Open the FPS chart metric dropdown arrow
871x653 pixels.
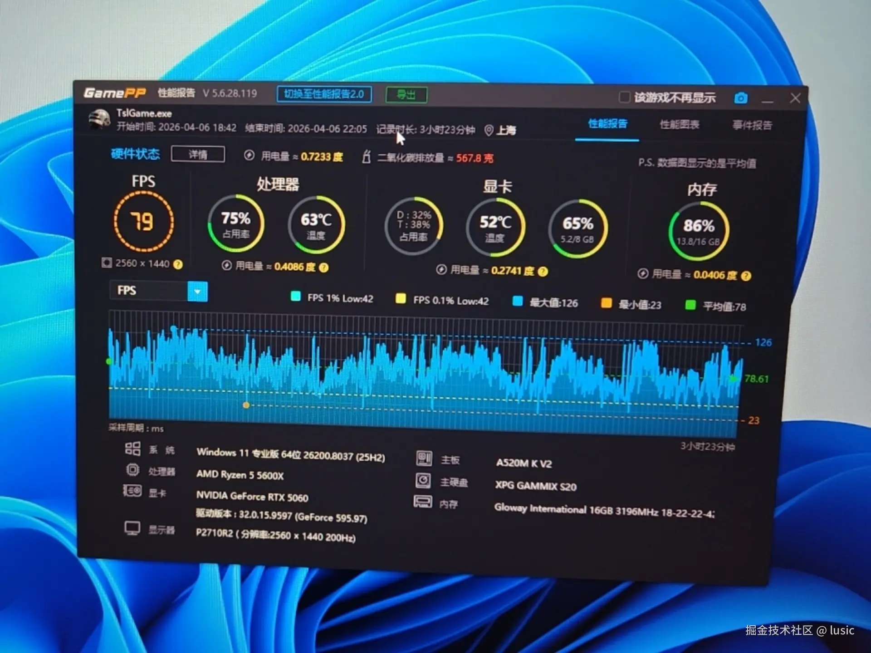point(197,291)
